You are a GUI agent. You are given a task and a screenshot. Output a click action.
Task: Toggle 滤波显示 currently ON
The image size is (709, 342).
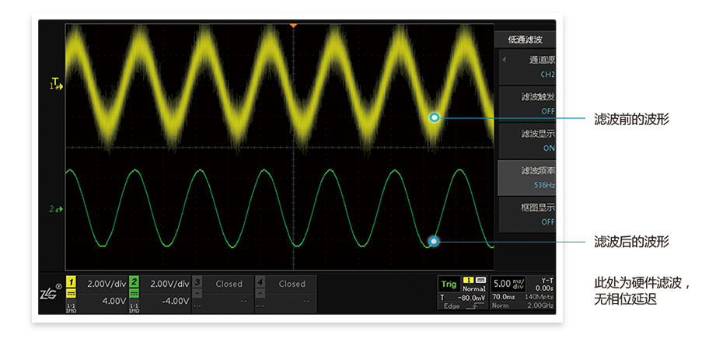tap(527, 141)
